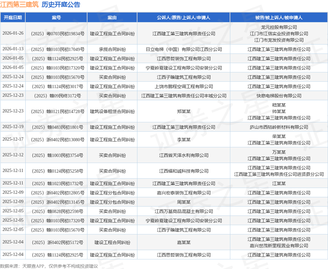Click case number 赣0483民初1801号
This screenshot has height=269, width=328.
(58, 127)
